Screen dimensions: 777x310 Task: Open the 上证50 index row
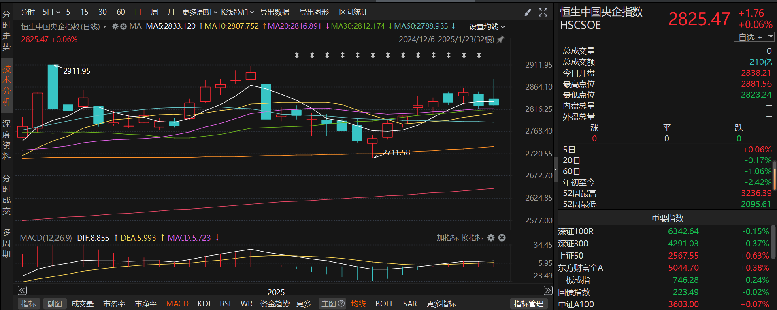(x=664, y=256)
